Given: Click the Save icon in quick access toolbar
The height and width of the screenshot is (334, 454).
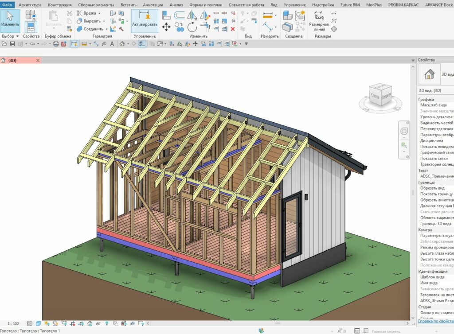Looking at the screenshot, I should [x=12, y=44].
